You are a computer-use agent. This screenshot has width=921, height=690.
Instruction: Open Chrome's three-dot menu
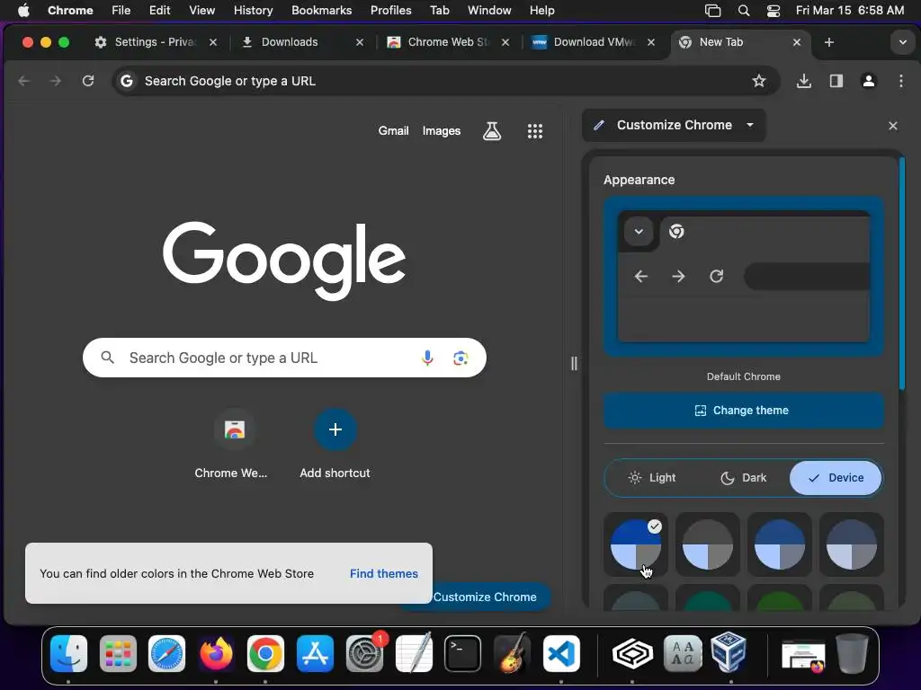(901, 81)
